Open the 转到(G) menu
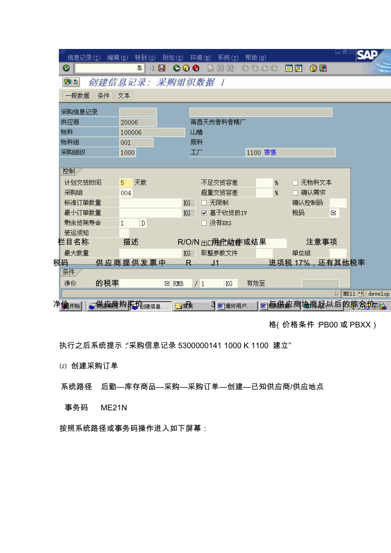Image resolution: width=391 pixels, height=553 pixels. pos(145,58)
